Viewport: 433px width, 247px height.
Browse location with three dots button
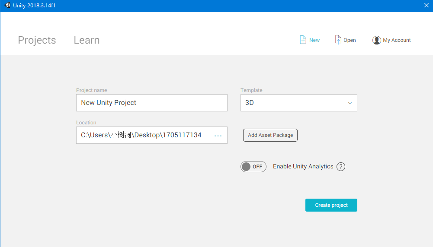(218, 136)
